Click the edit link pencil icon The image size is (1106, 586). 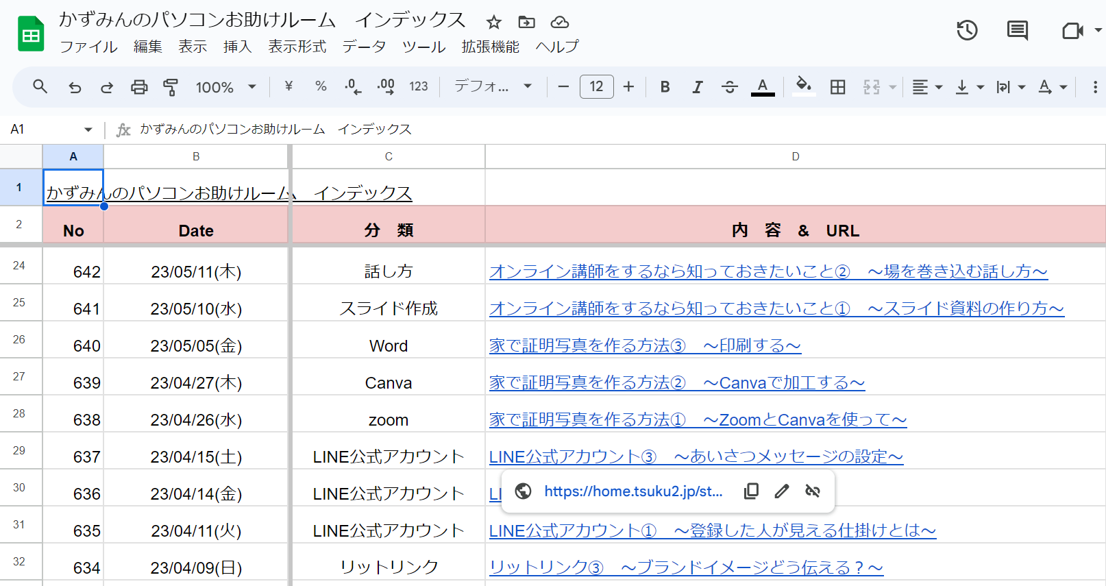[x=782, y=491]
